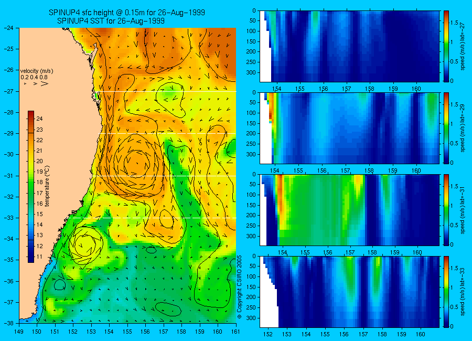Click the "-24" latitude tick on the SST map

pos(9,28)
